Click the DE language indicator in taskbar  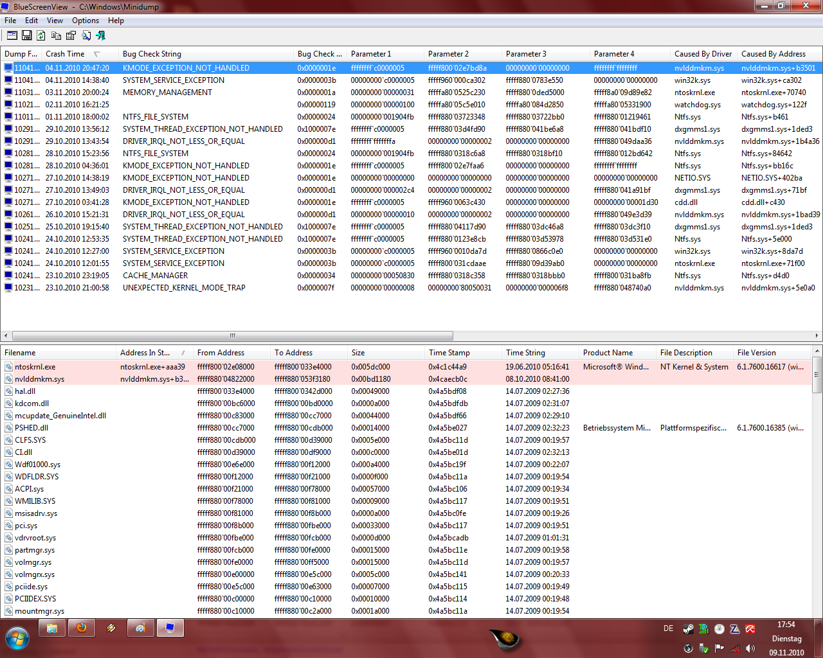pos(668,628)
